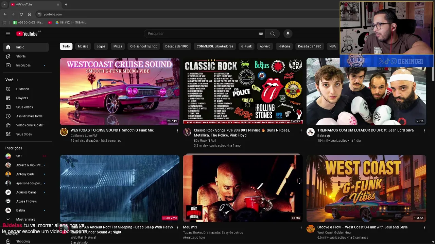435x244 pixels.
Task: Expand Mostrar mais subscriptions
Action: [x=26, y=219]
